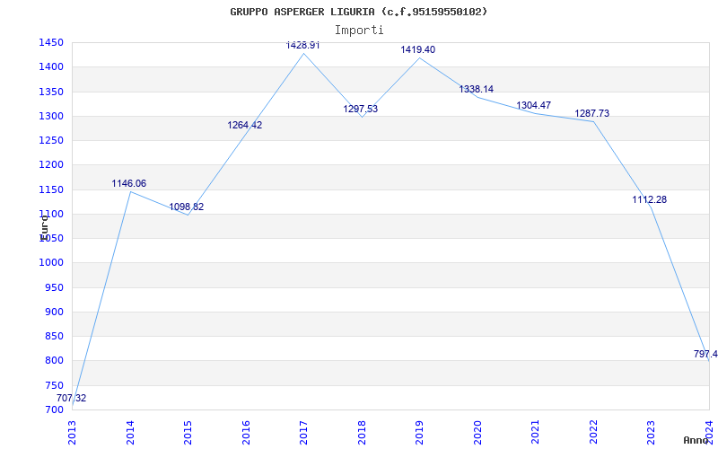
Task: Select the 2013 year label on x-axis
Action: click(72, 431)
